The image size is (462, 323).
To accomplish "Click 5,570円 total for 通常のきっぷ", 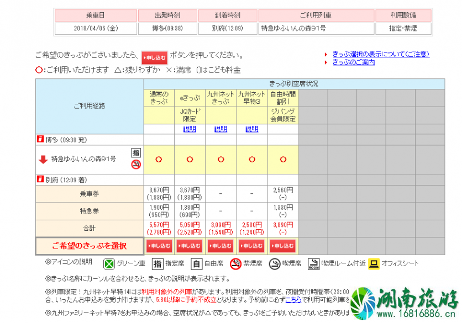I will (159, 225).
